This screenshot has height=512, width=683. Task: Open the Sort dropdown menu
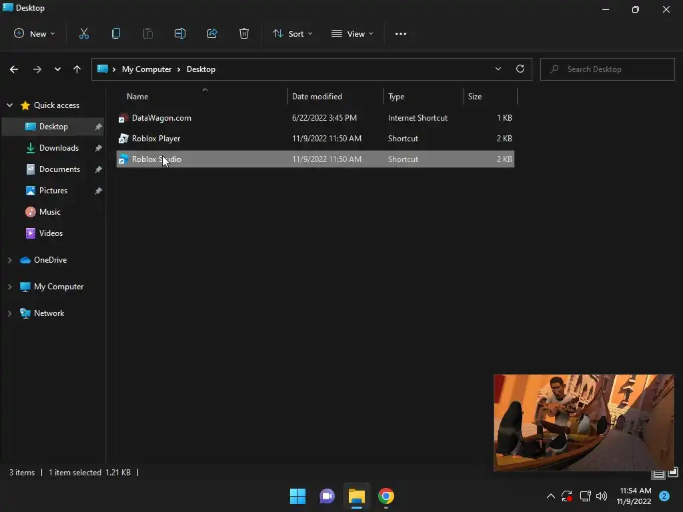(292, 33)
